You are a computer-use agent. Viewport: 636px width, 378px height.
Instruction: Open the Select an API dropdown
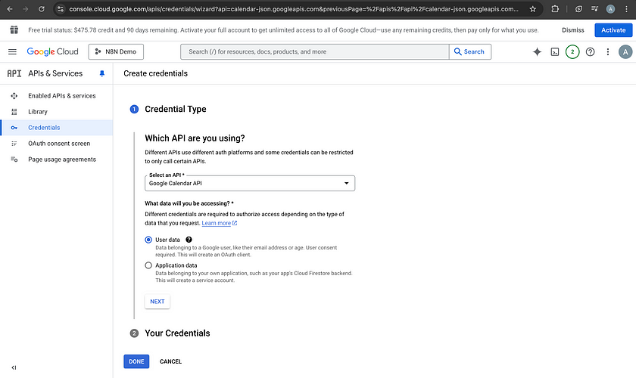coord(250,183)
